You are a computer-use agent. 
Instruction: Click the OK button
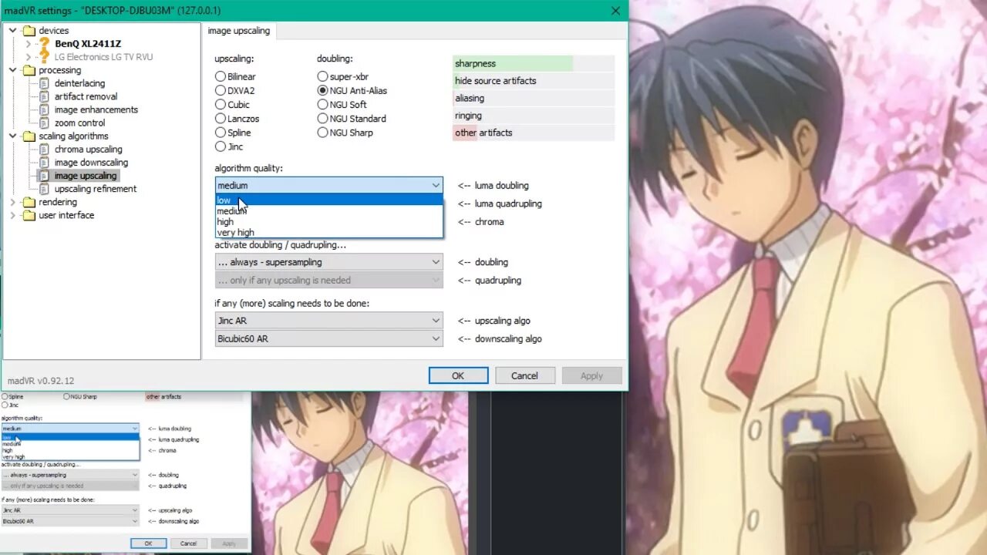click(458, 375)
